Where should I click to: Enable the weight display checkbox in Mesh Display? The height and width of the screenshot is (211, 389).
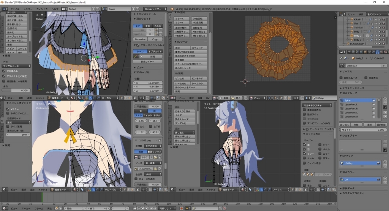pos(304,163)
